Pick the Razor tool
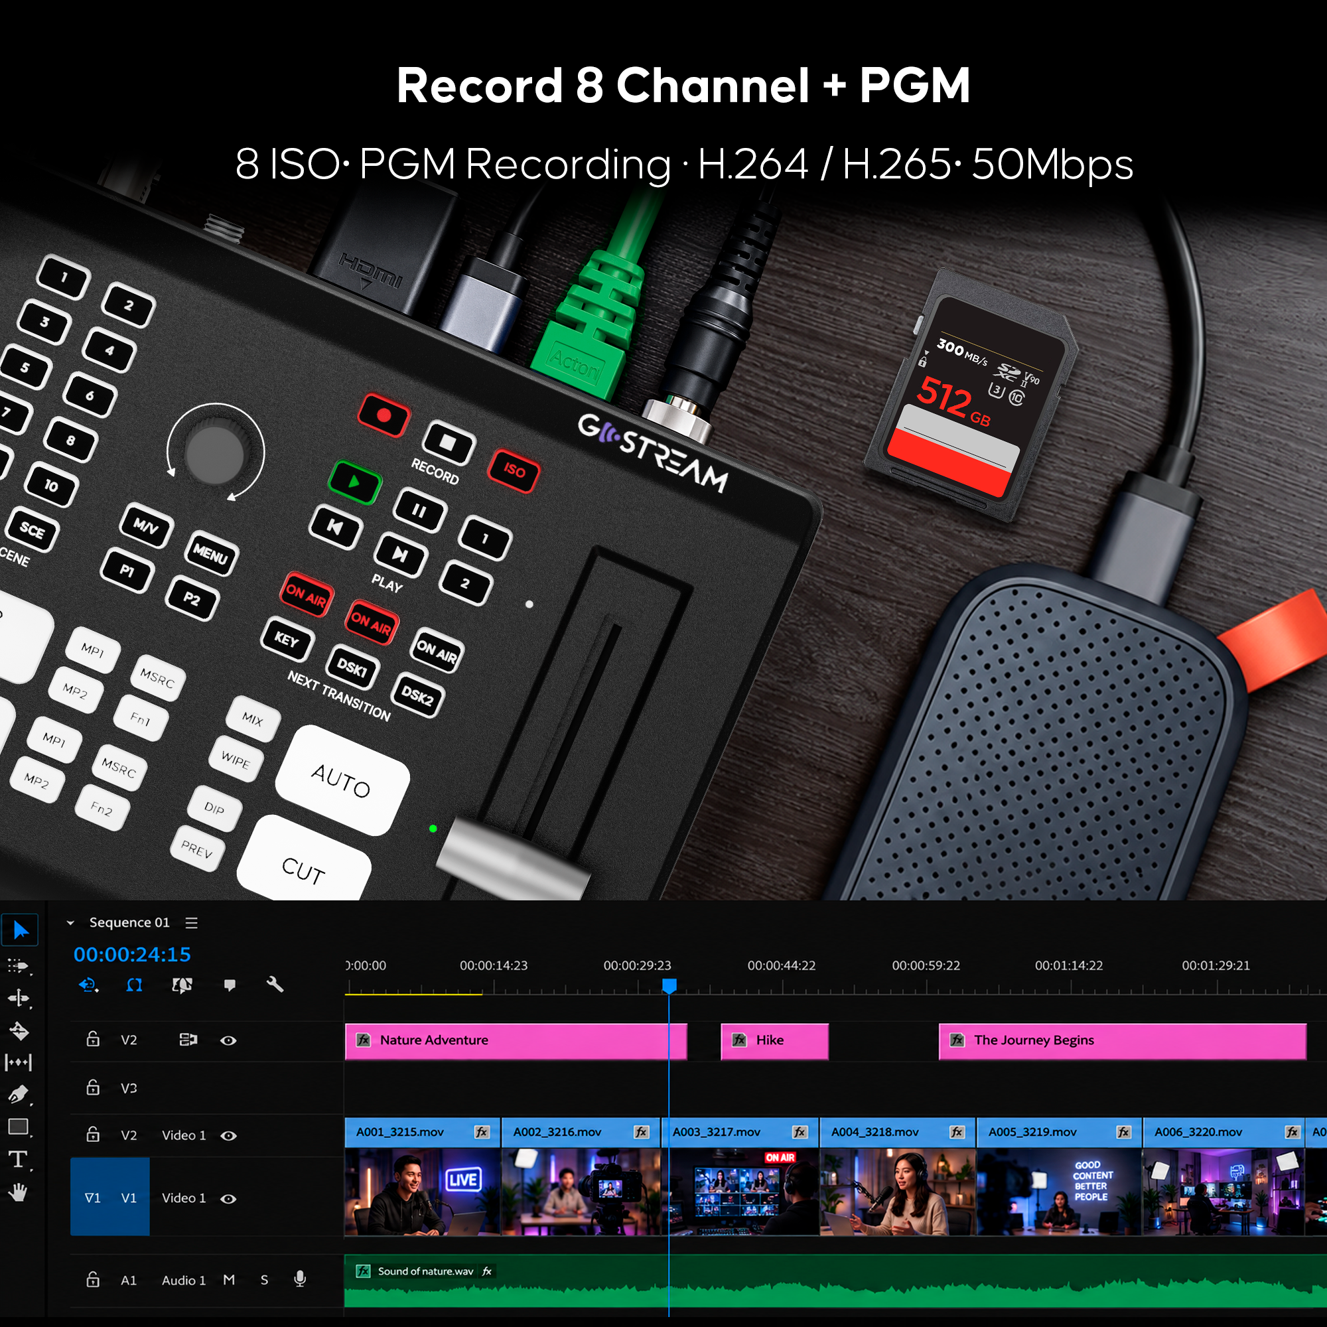Screen dimensions: 1327x1327 tap(19, 1031)
